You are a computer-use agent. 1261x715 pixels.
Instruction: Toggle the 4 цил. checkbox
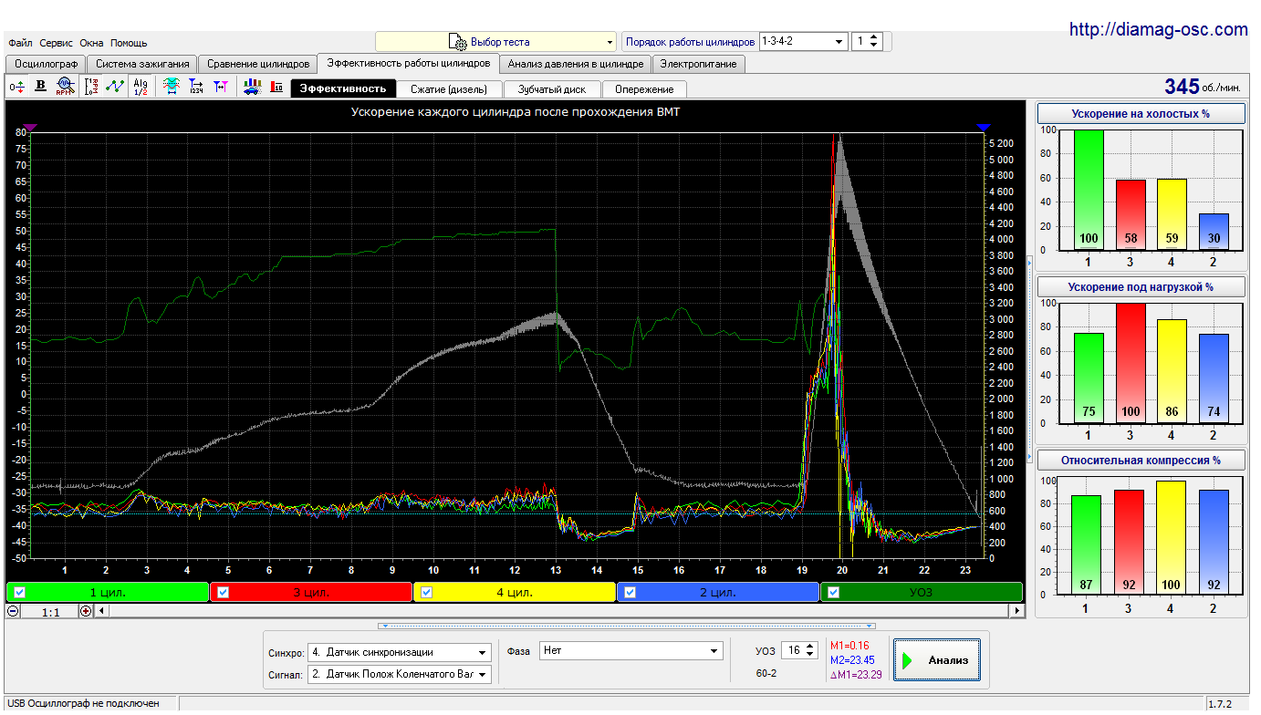click(x=427, y=592)
